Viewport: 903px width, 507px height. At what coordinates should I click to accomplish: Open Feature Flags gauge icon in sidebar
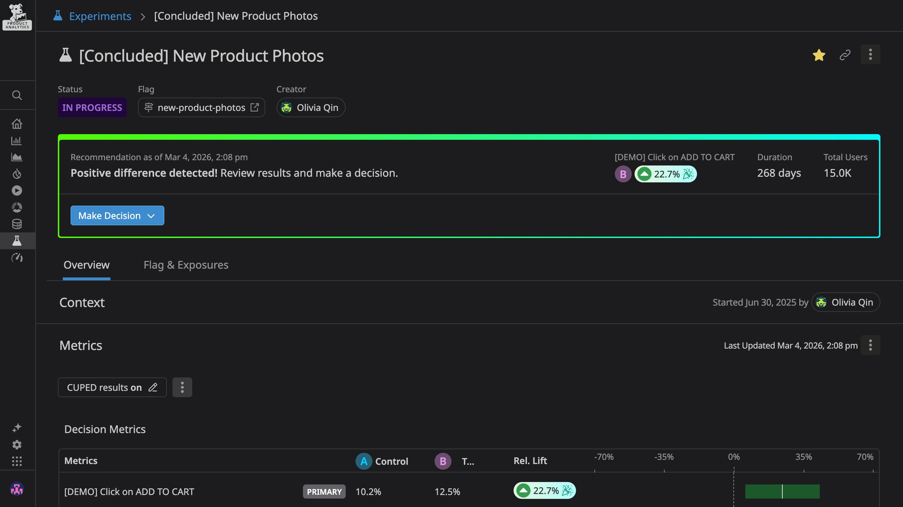pos(17,257)
